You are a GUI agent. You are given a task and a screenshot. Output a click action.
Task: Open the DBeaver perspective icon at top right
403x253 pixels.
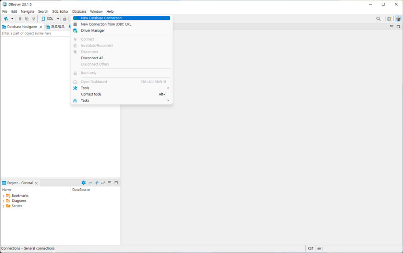(x=398, y=19)
